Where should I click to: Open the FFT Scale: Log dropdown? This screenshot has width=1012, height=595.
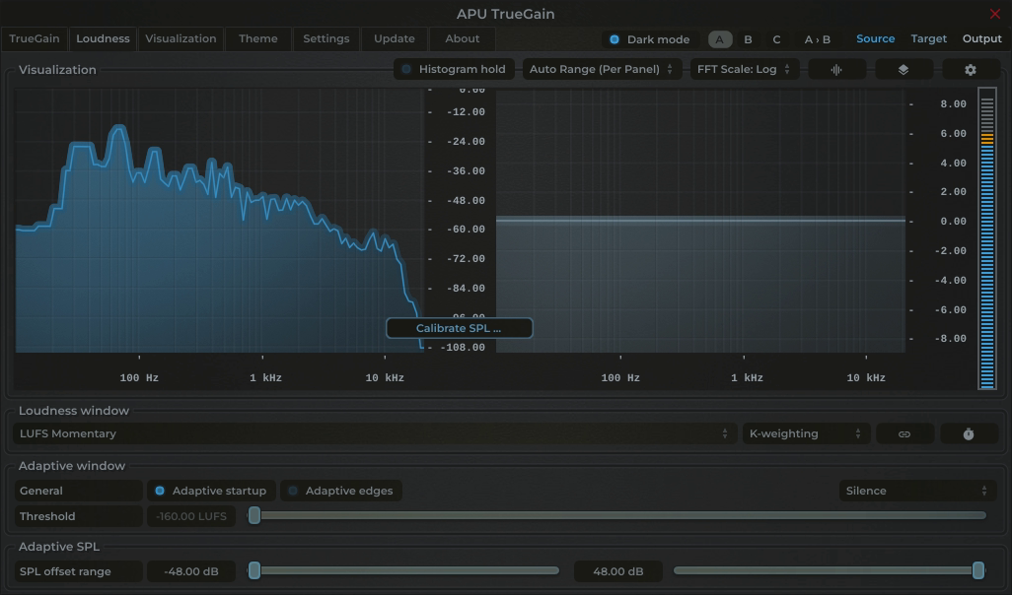744,70
